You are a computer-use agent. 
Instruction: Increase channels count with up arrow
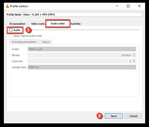click(134, 60)
